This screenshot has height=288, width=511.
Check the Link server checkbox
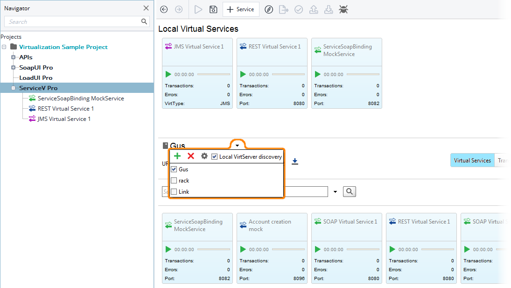(174, 191)
